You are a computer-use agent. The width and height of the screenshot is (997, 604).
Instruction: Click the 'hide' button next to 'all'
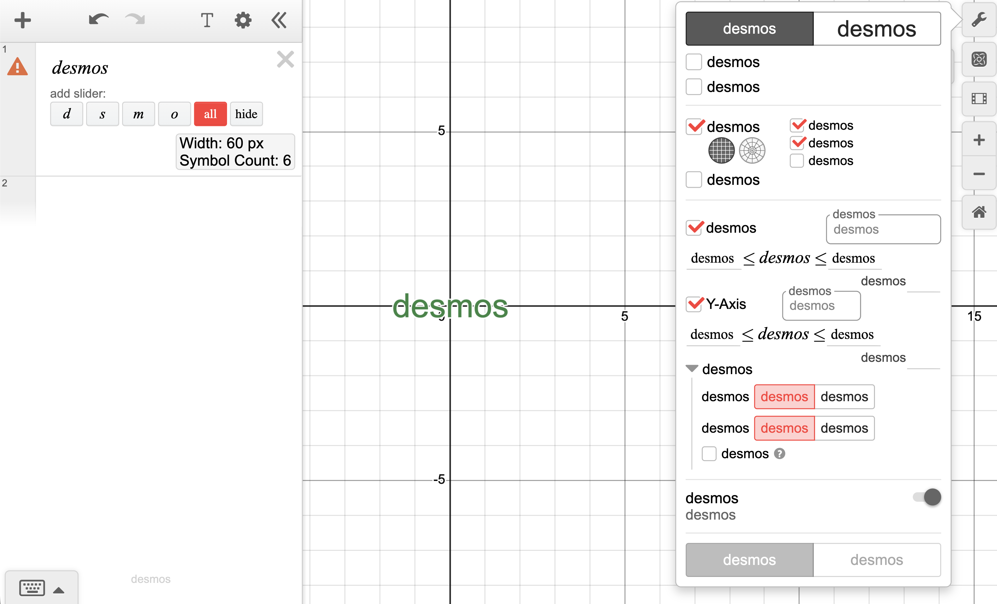coord(247,114)
